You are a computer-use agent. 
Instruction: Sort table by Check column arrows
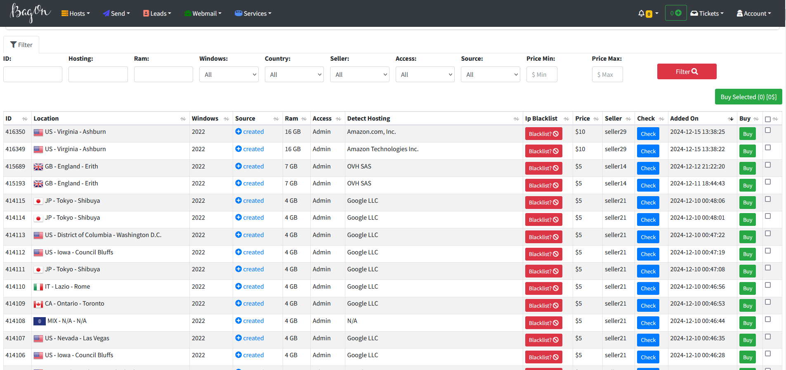tap(661, 119)
